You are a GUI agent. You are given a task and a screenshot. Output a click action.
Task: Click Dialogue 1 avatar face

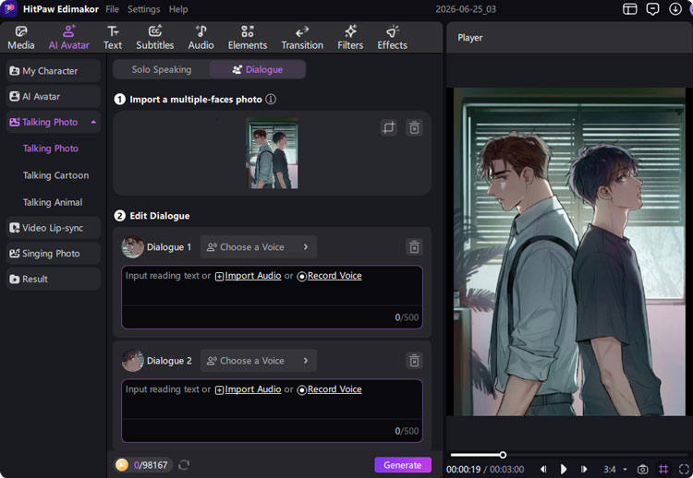[132, 246]
